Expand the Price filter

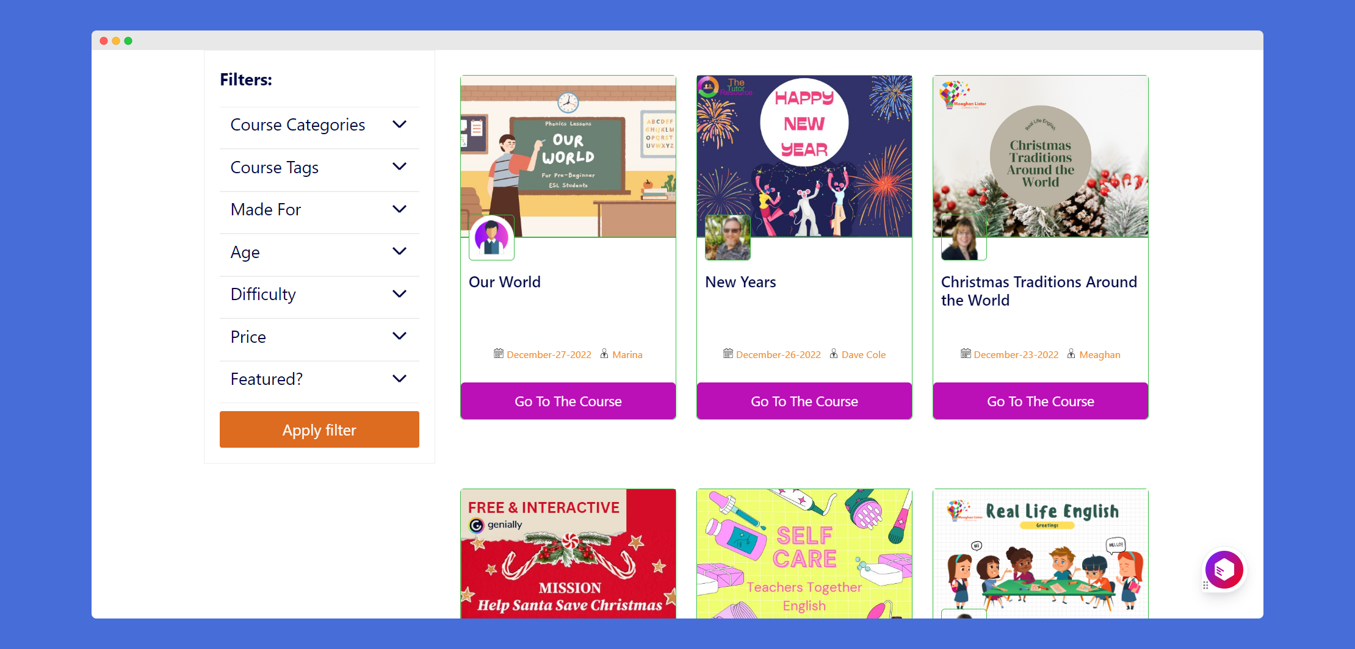click(319, 337)
